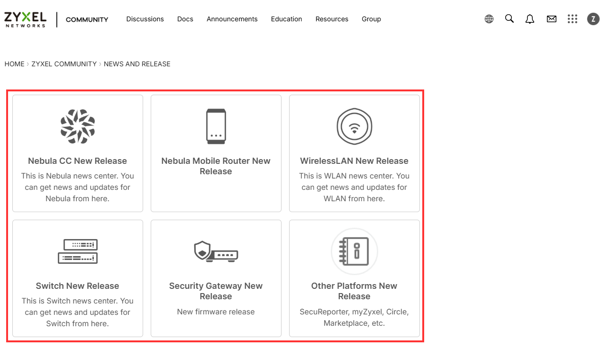The image size is (600, 348).
Task: Click the Nebula Mobile Router device icon
Action: coord(216,126)
